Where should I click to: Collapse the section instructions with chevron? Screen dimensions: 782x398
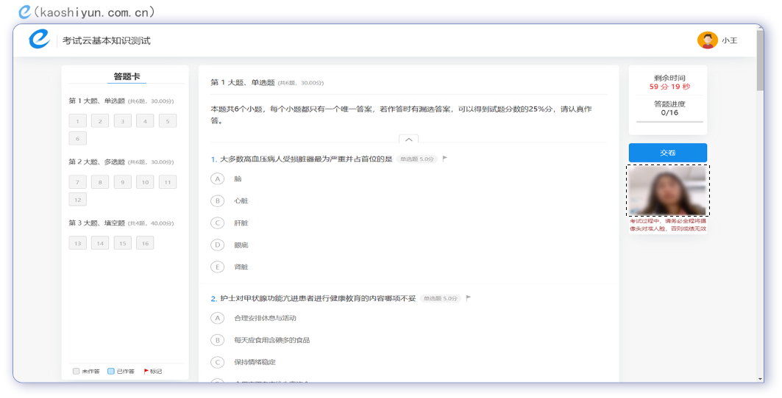(408, 139)
